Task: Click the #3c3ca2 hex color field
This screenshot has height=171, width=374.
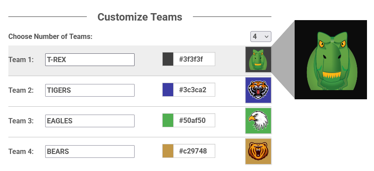Action: 194,90
